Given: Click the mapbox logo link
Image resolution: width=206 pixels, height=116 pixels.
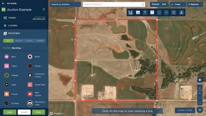Looking at the screenshot, I should pos(57,113).
